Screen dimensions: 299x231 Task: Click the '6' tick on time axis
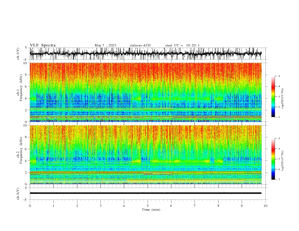[171, 206]
